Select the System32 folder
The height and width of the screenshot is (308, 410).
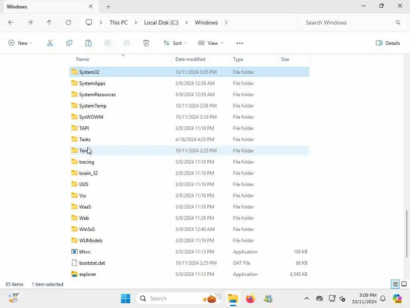tap(189, 72)
